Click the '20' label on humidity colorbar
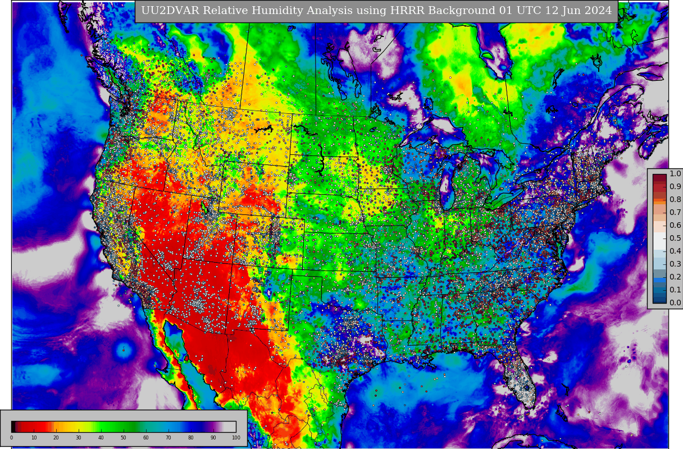Screen dimensions: 683x449 click(56, 438)
